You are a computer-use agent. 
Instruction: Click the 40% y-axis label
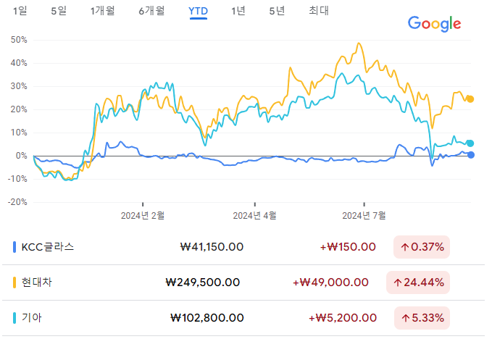point(19,63)
